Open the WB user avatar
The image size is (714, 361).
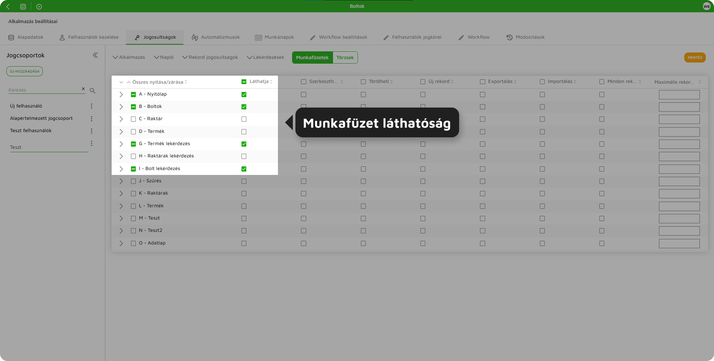(x=707, y=6)
